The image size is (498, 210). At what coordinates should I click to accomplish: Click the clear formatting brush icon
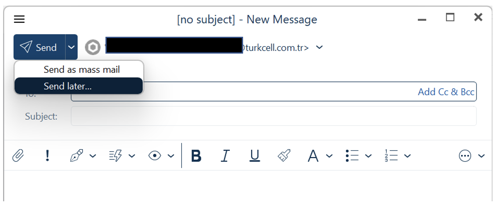pos(284,155)
